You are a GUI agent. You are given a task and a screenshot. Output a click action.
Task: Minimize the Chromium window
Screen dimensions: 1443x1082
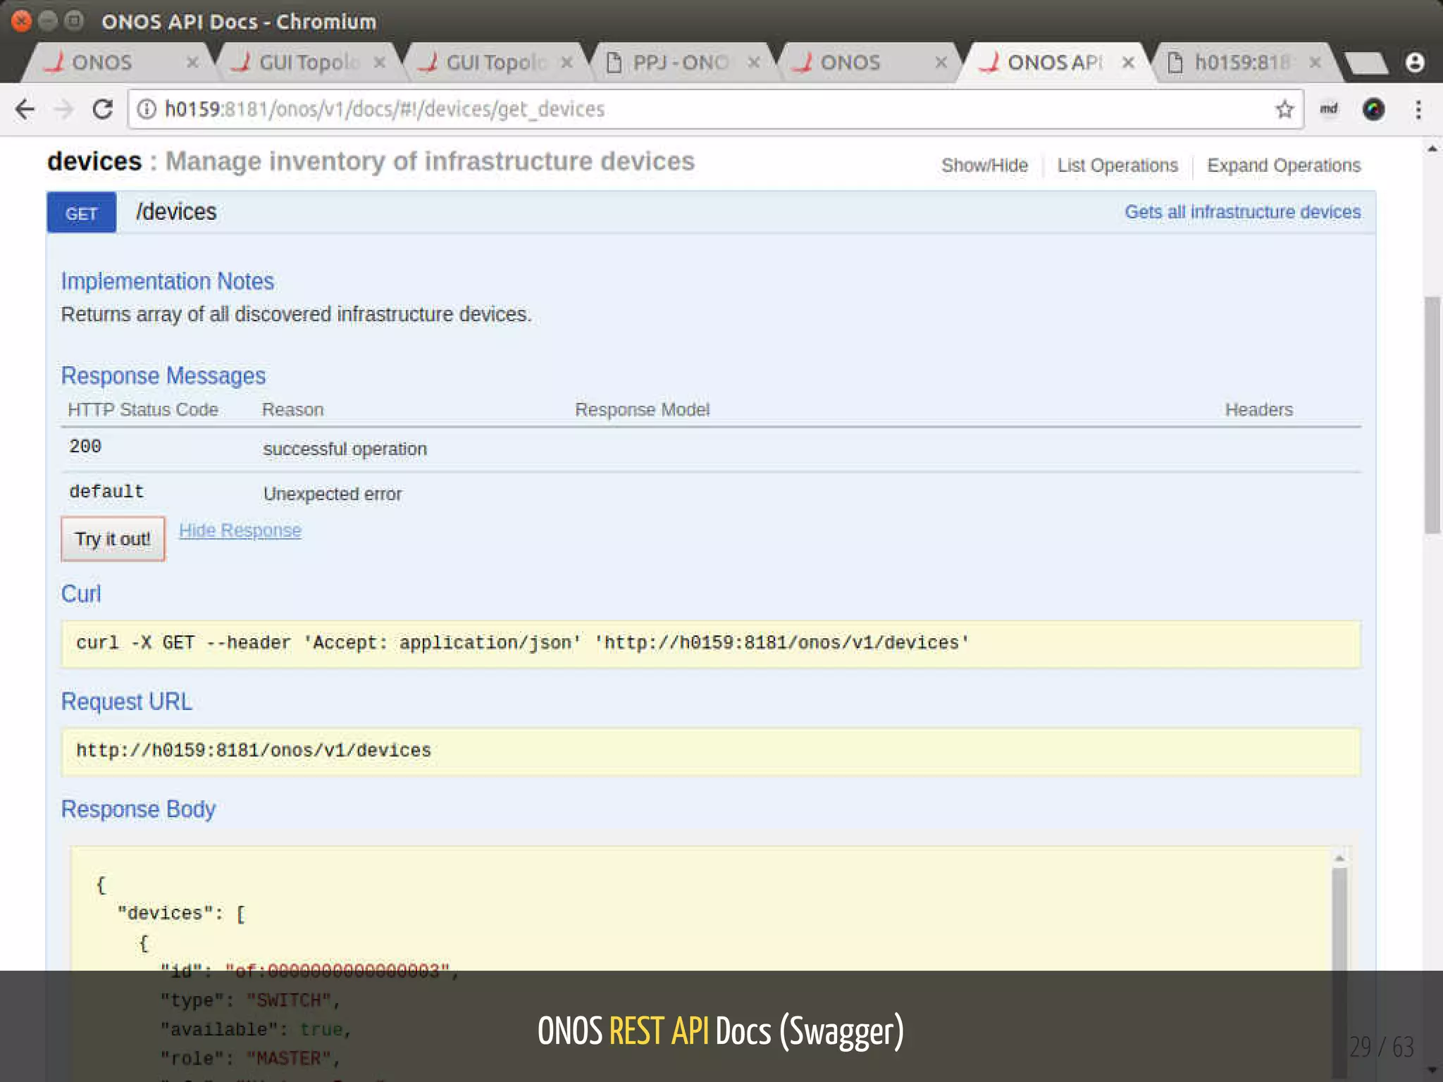pos(48,21)
